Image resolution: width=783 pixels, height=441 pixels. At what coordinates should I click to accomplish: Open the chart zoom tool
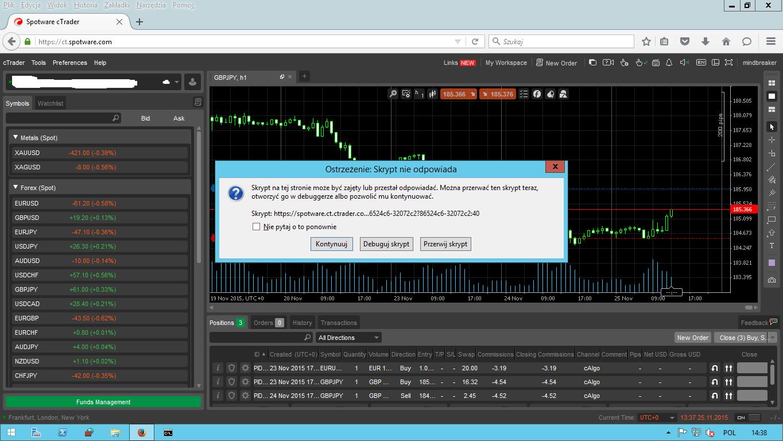click(x=393, y=94)
